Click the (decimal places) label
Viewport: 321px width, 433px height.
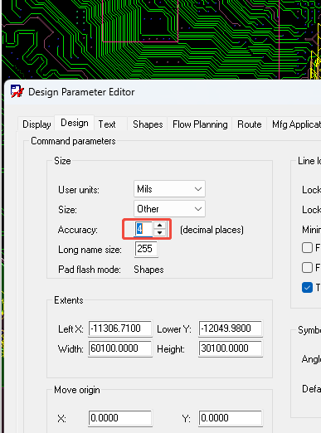[x=212, y=230]
